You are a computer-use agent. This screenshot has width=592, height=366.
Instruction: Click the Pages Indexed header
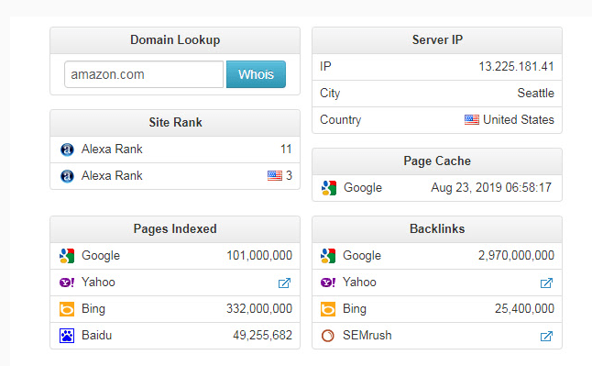[x=175, y=229]
